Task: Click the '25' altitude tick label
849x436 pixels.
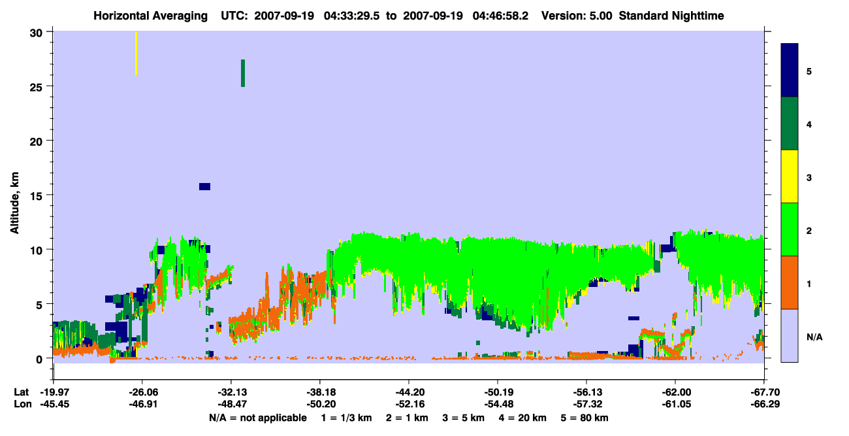Action: click(37, 86)
